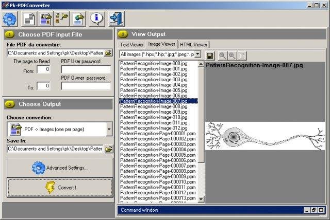Select PatternRecognition-Image-010.jpg in list
The image size is (330, 220).
pos(158,117)
